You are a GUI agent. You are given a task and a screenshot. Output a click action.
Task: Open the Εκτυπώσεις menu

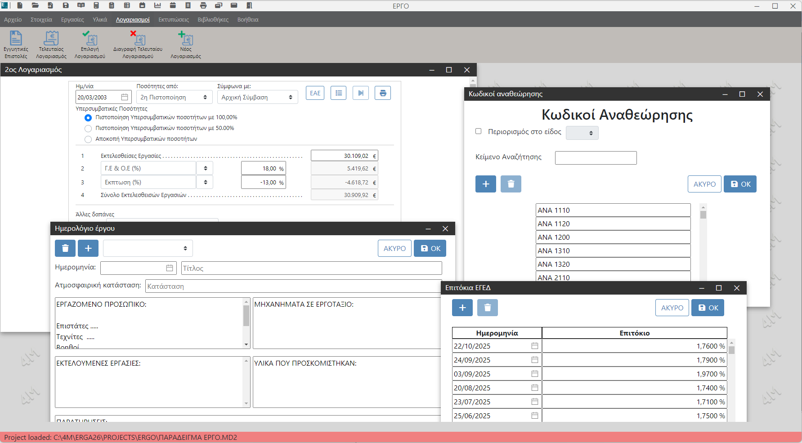[174, 20]
